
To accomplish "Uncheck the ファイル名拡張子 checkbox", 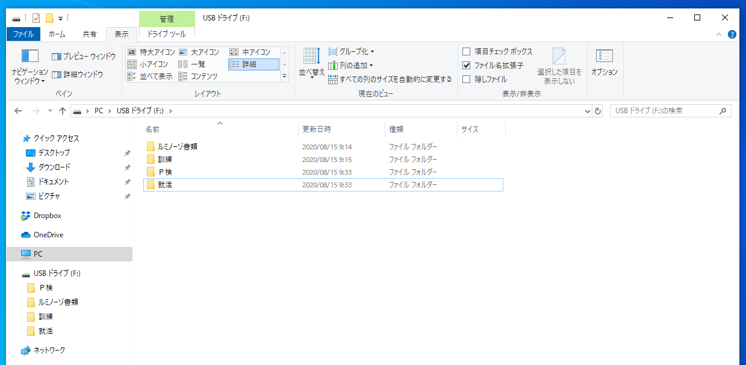I will pos(466,66).
